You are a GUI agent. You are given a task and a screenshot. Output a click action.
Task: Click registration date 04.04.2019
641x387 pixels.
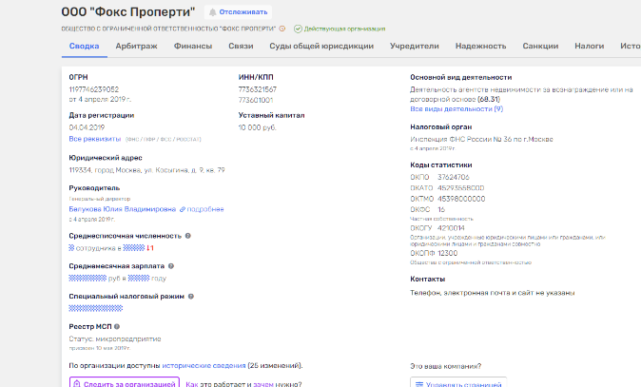pos(87,127)
